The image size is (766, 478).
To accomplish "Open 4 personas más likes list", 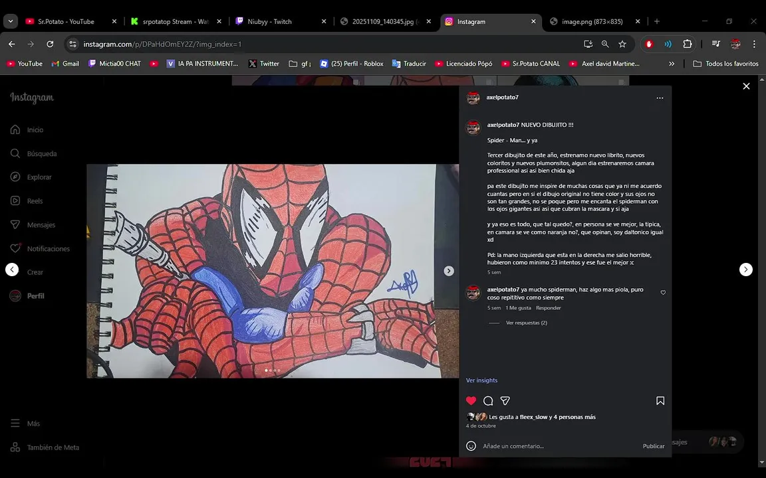I will coord(574,417).
